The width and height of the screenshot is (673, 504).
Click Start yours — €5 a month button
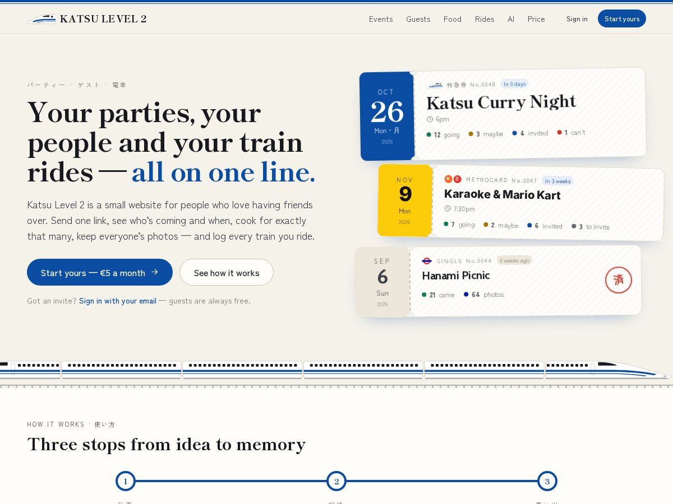pyautogui.click(x=100, y=272)
